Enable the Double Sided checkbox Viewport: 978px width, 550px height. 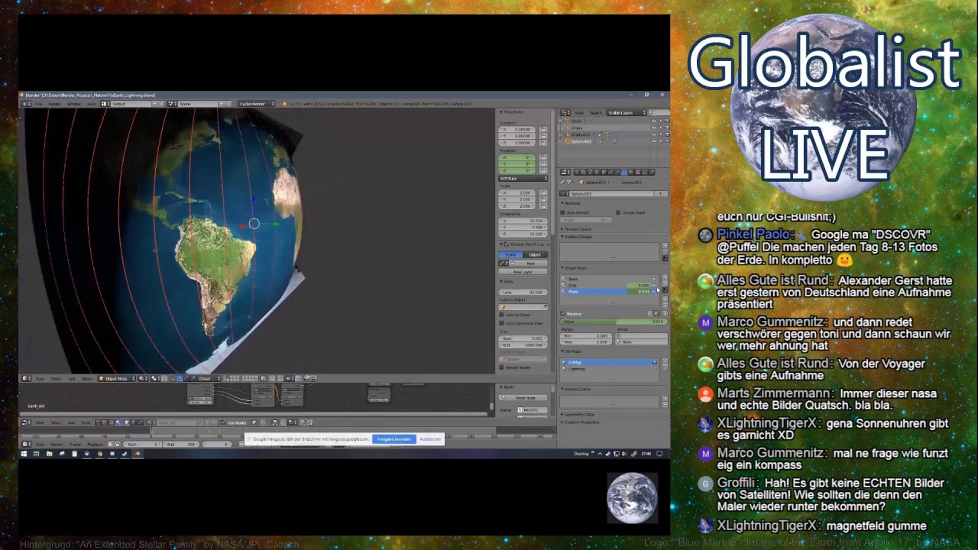[x=618, y=212]
